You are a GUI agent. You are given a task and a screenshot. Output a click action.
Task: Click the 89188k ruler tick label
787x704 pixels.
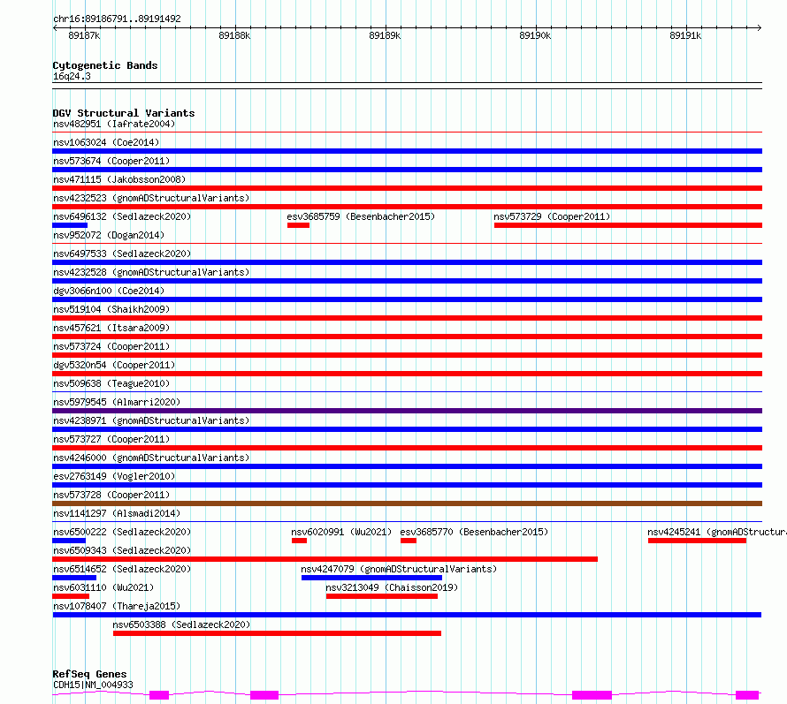[x=234, y=35]
